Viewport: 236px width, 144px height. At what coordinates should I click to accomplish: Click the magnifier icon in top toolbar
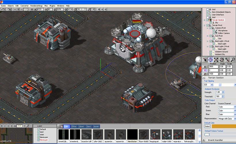click(89, 9)
